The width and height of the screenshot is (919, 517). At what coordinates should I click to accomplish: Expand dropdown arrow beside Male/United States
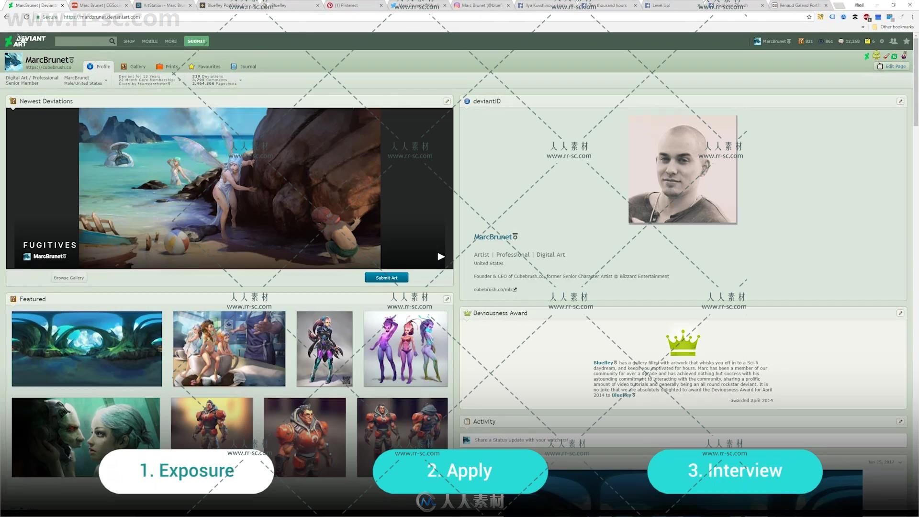point(106,80)
